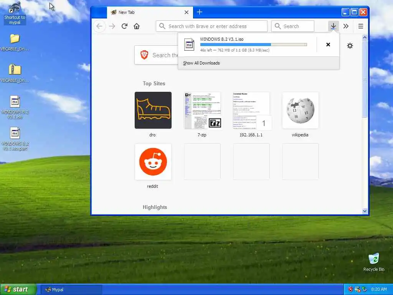Click the magnifier icon in the address bar
Image resolution: width=393 pixels, height=295 pixels.
click(x=162, y=26)
